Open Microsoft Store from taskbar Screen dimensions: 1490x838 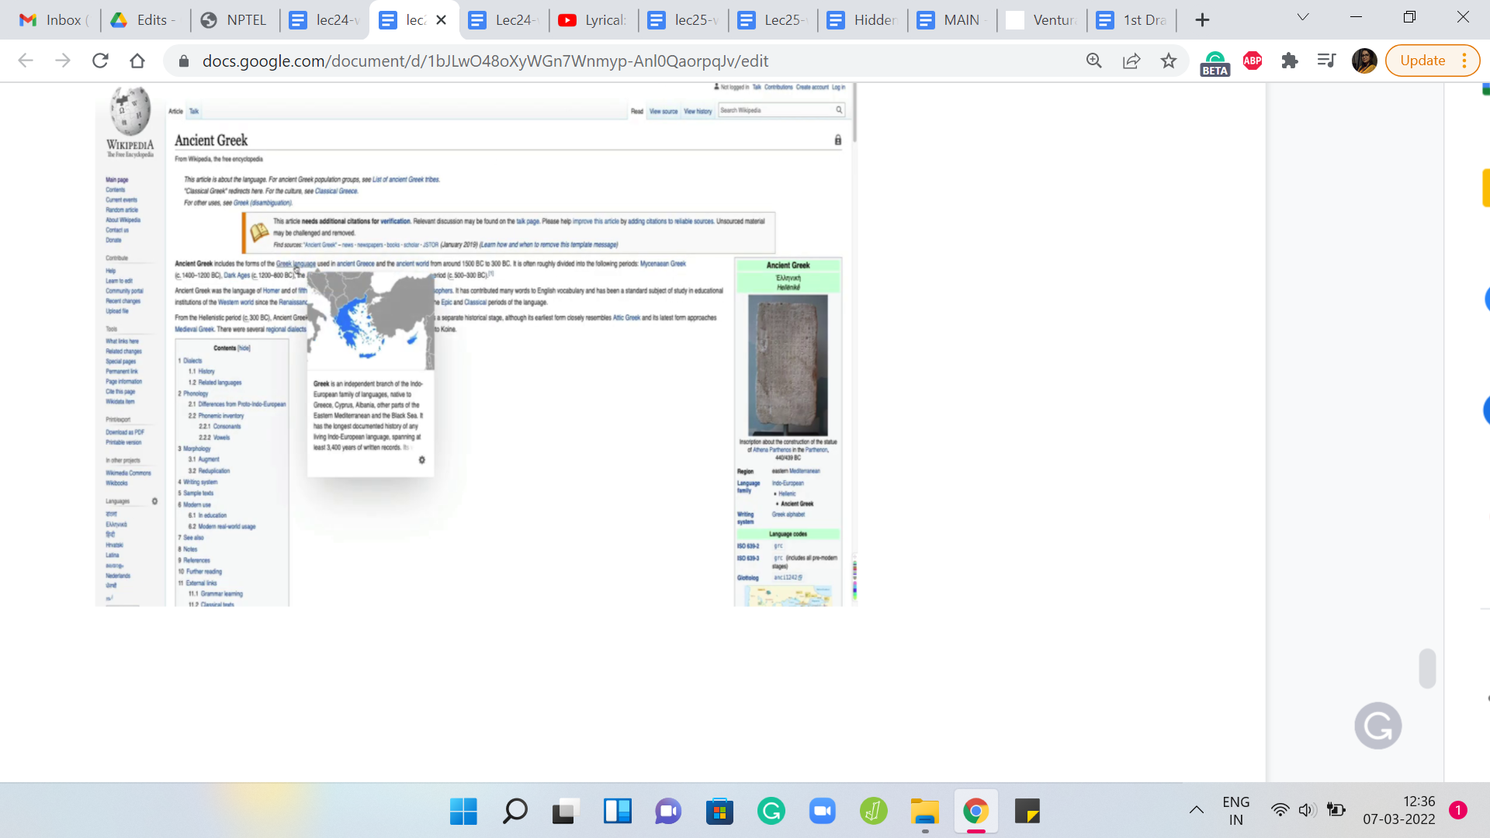(719, 812)
